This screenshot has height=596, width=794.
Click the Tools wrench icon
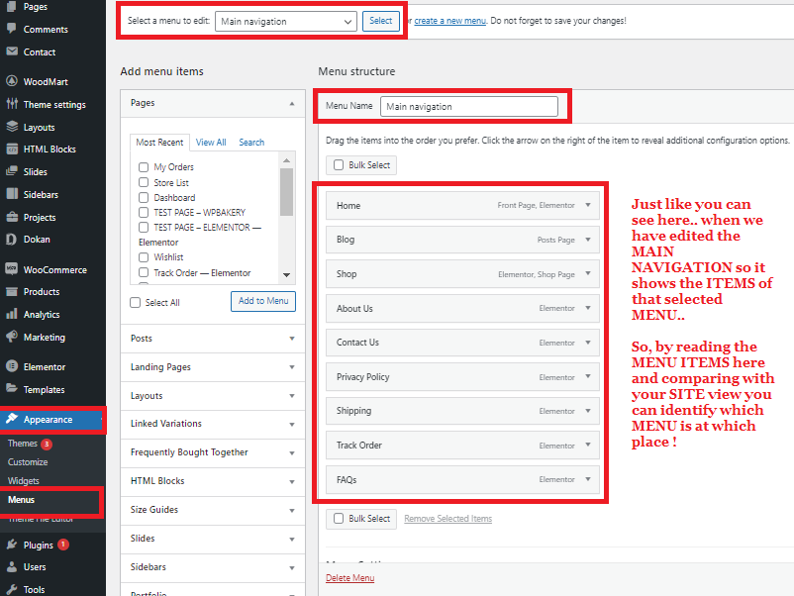(12, 589)
